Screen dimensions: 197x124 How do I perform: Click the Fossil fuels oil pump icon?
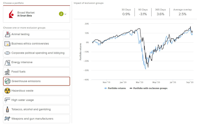[7, 72]
